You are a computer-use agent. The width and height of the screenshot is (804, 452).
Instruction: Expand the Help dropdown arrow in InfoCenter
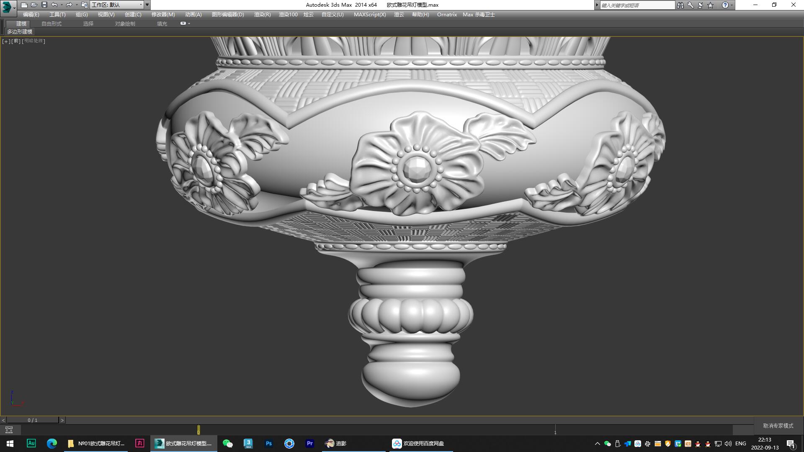pos(731,5)
